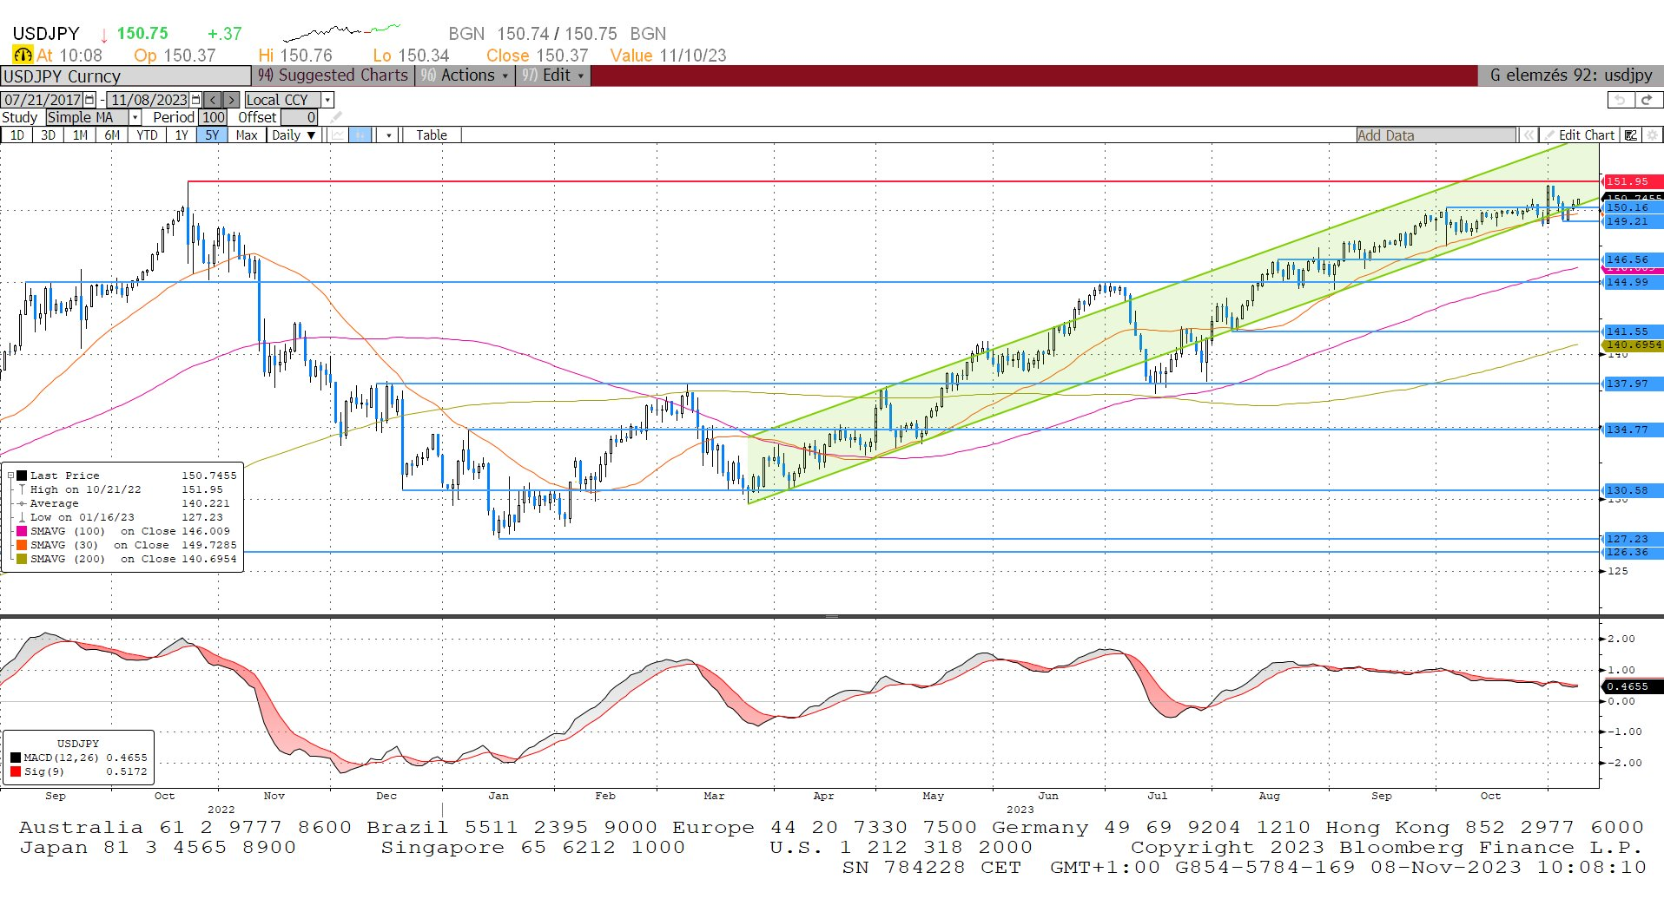1664x912 pixels.
Task: Select the candlestick chart type icon
Action: [x=360, y=135]
